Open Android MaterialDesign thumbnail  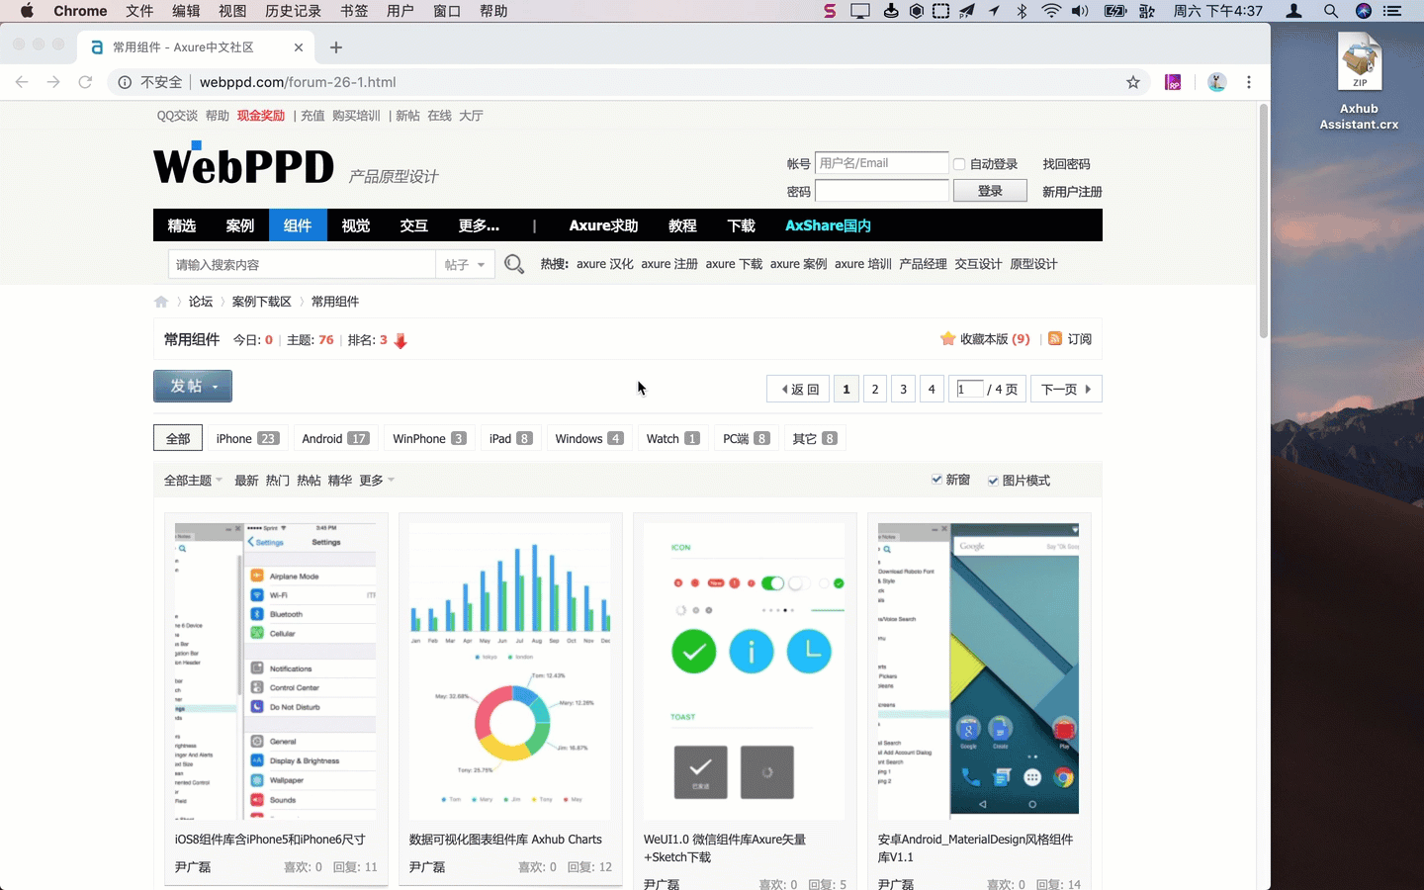979,670
